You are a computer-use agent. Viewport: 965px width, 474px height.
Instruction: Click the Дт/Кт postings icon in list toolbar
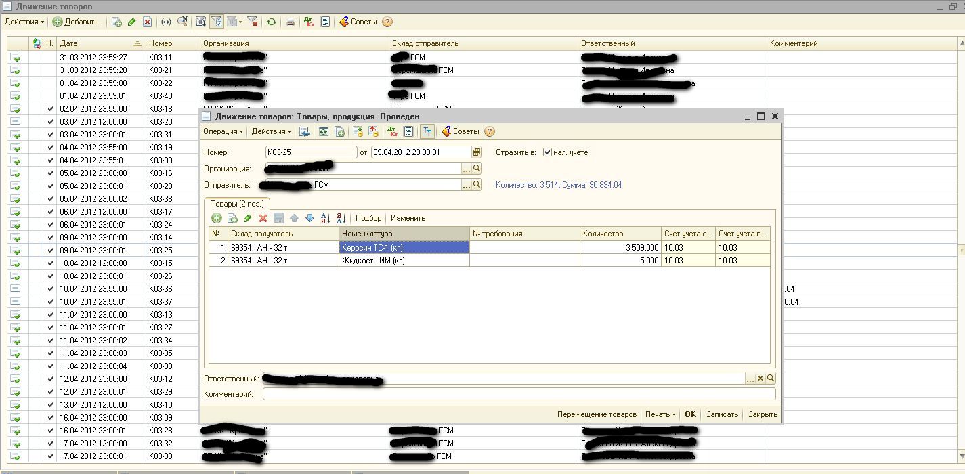(x=309, y=22)
